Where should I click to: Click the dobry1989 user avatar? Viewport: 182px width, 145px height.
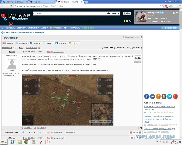[x=141, y=17]
